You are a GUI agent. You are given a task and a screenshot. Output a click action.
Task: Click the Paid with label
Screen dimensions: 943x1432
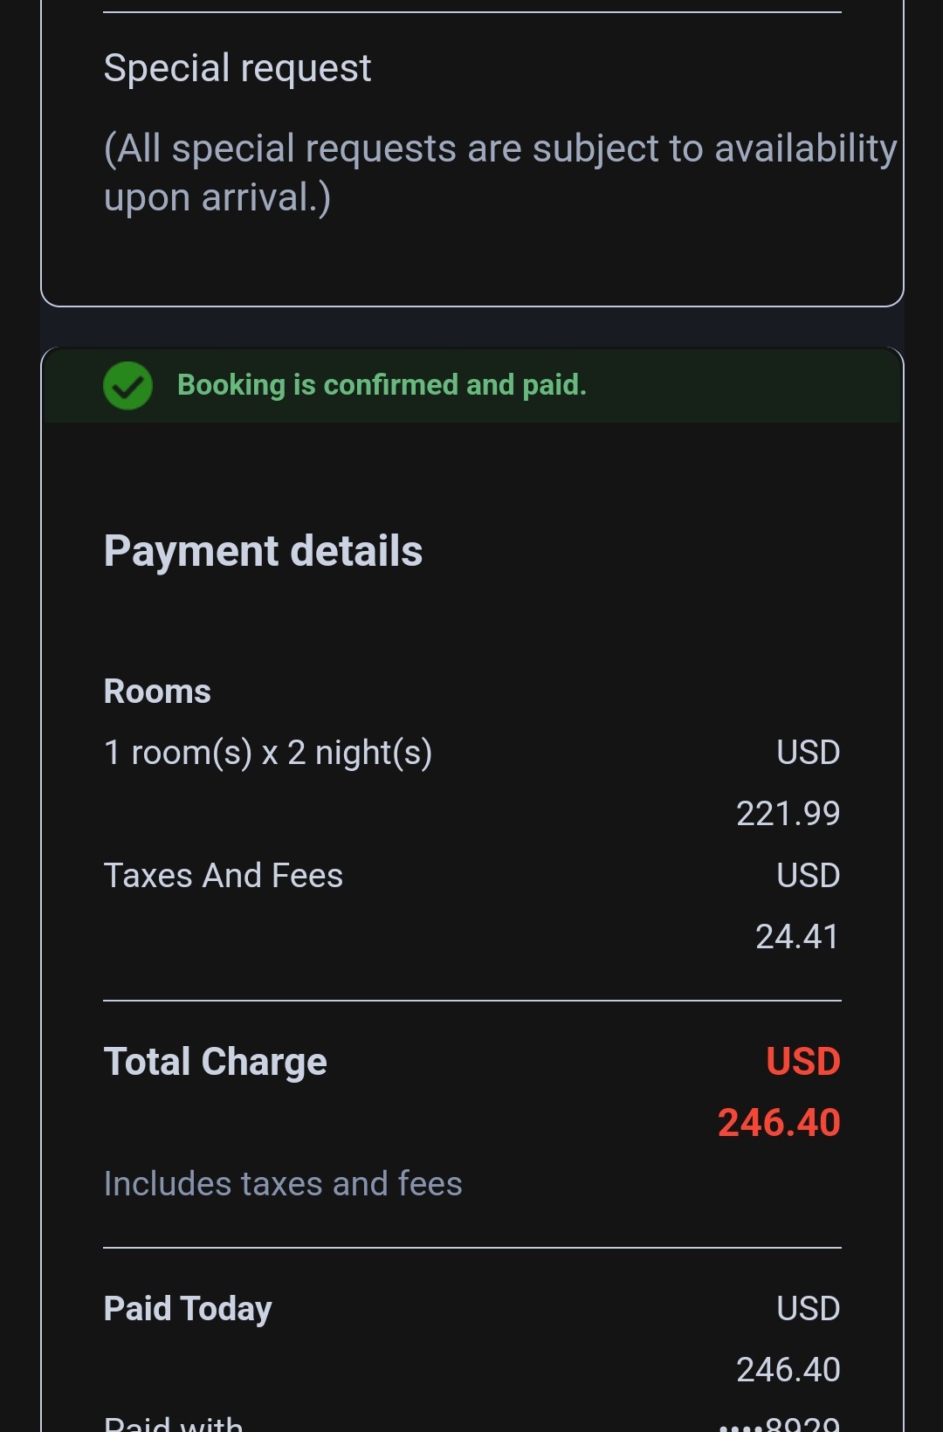(x=174, y=1423)
